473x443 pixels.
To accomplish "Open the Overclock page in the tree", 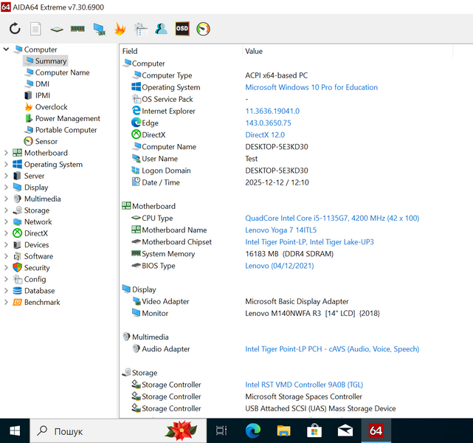I will click(x=51, y=107).
